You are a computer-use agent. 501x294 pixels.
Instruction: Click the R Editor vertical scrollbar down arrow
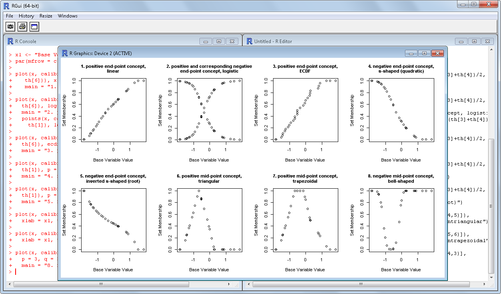[491, 278]
